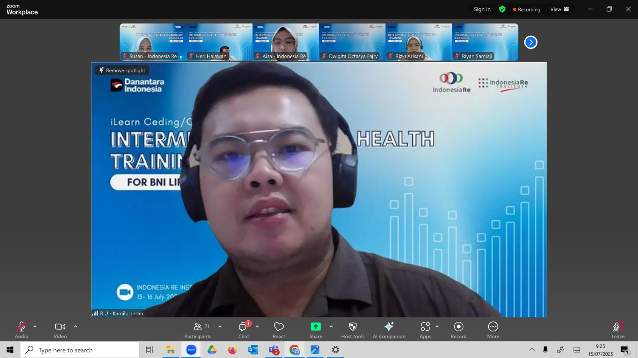
Task: Open the View layout menu
Action: 559,9
